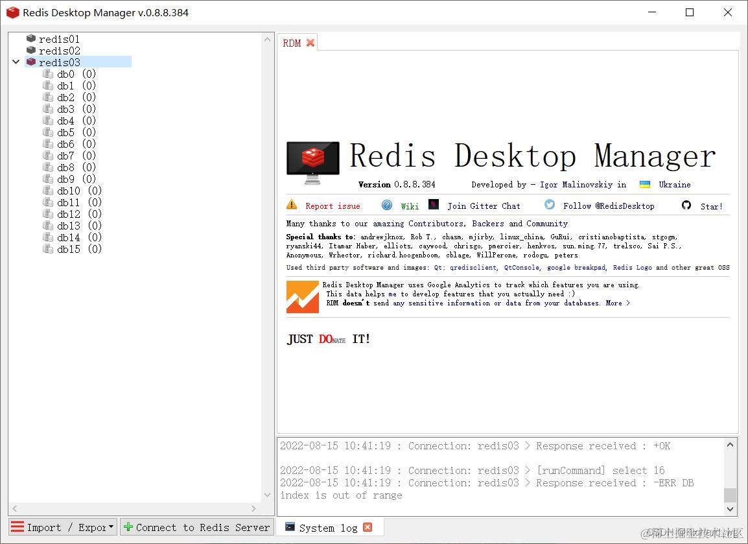This screenshot has width=748, height=544.
Task: Open the qredisclient link
Action: pyautogui.click(x=474, y=268)
